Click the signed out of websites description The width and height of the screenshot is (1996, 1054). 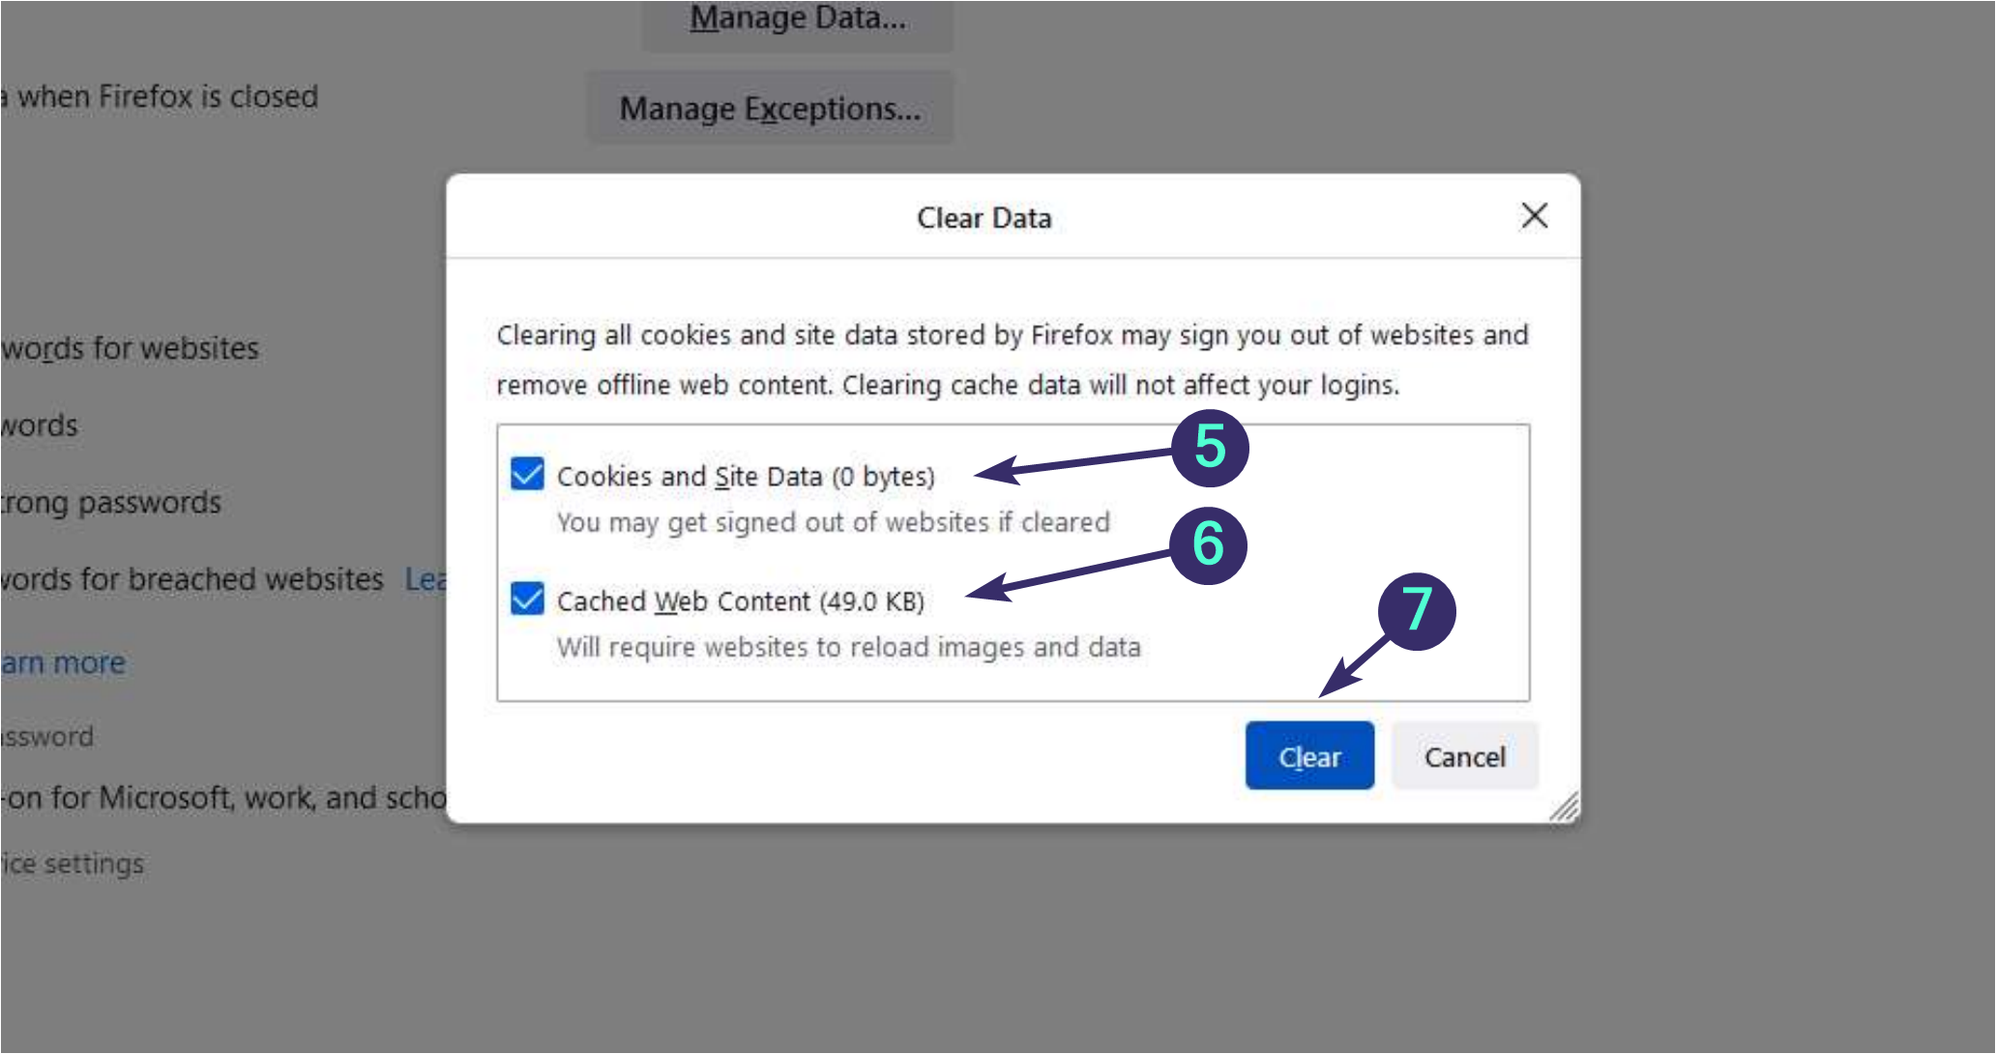pos(833,522)
